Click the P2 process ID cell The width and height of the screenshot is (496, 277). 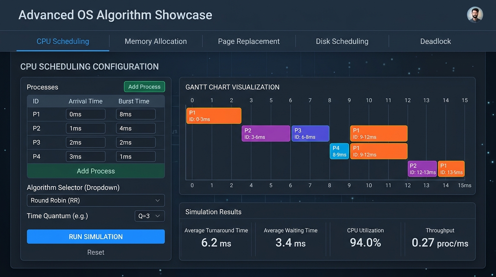(36, 128)
